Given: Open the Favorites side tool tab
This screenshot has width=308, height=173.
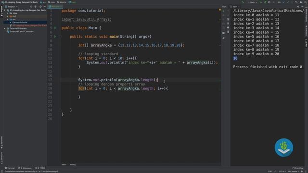Looking at the screenshot, I should click(x=1, y=142).
